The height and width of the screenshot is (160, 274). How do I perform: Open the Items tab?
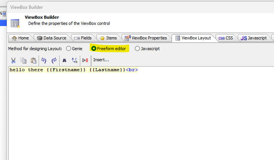(109, 38)
